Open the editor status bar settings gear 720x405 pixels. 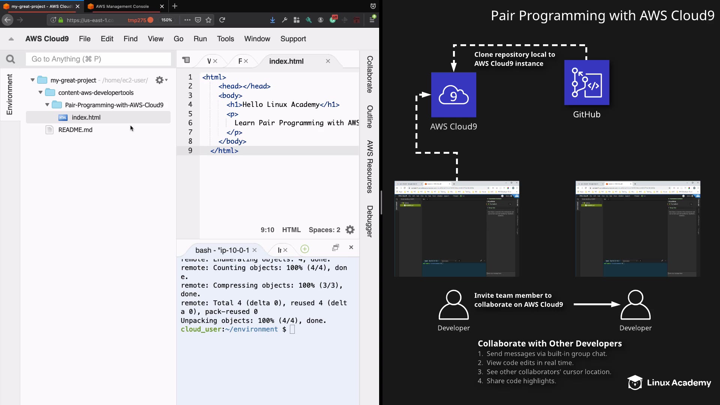[350, 230]
